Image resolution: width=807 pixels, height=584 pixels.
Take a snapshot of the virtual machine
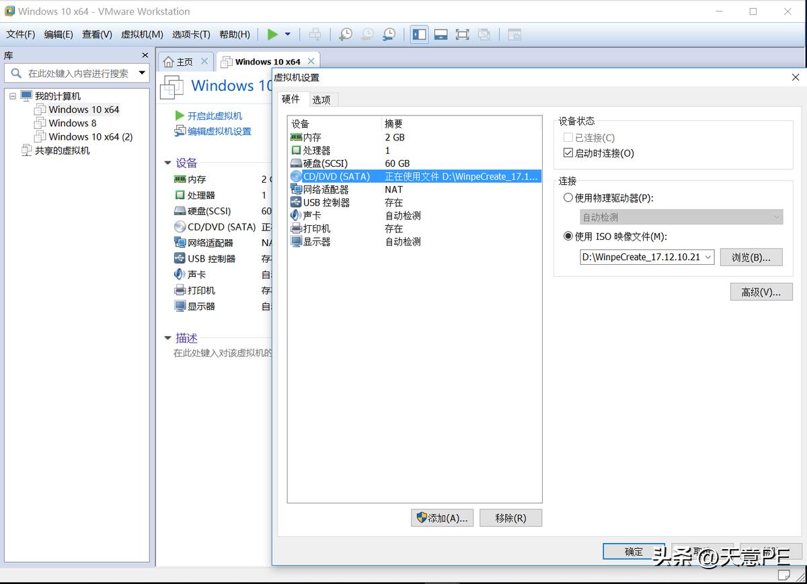point(345,34)
